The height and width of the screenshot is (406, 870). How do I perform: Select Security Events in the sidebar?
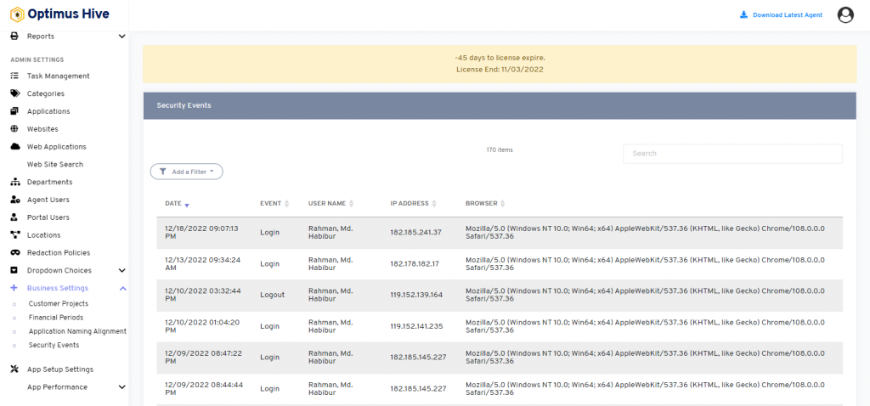point(54,345)
